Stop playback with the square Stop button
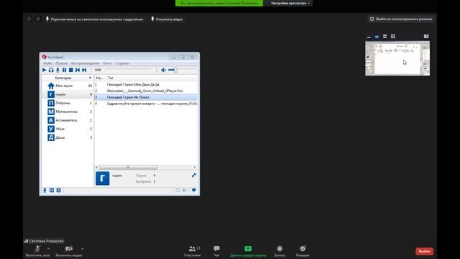This screenshot has width=460, height=259. (71, 70)
